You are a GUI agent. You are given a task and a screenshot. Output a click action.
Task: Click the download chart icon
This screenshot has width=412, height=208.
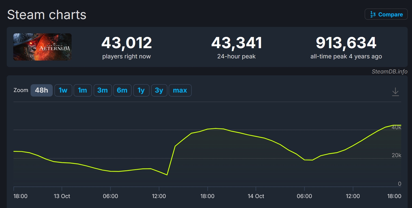[395, 92]
